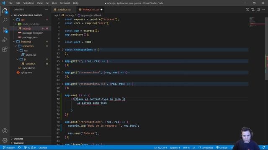Click Ln 72, Col 9 cursor position

pos(160,147)
